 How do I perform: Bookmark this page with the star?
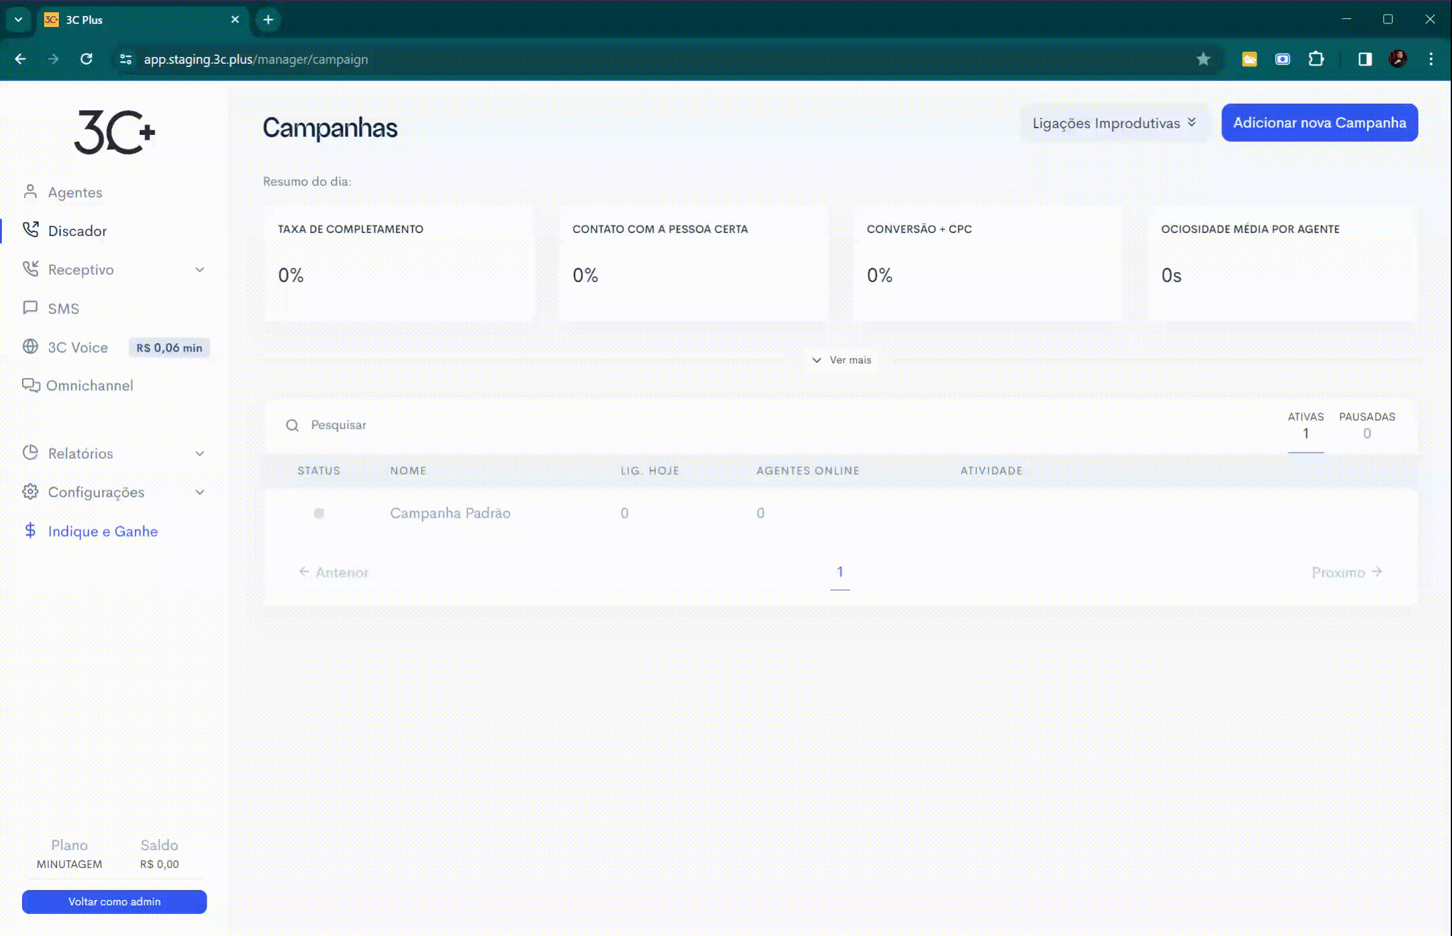[1203, 59]
